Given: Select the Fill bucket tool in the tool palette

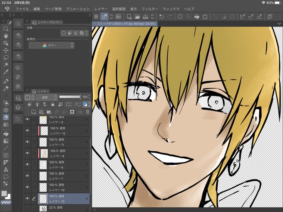Looking at the screenshot, I should pyautogui.click(x=6, y=134).
